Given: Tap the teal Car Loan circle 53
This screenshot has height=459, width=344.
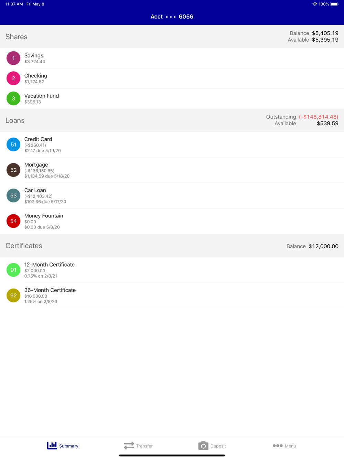Looking at the screenshot, I should [13, 195].
